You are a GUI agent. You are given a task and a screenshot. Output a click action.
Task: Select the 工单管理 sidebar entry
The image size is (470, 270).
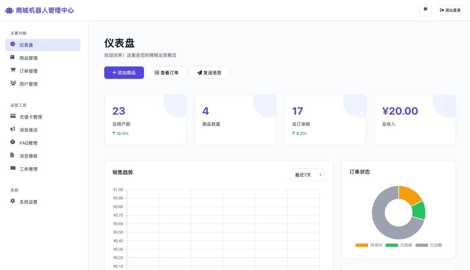(28, 169)
